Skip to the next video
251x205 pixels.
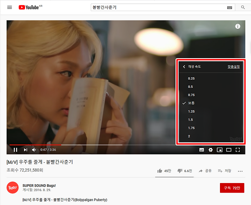[25, 150]
